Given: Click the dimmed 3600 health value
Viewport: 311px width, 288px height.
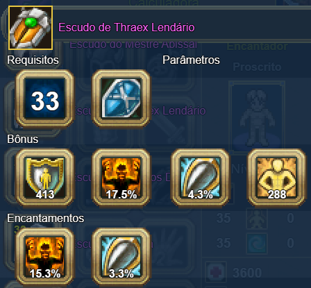Looking at the screenshot, I should [247, 273].
